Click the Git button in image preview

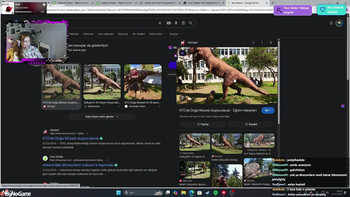pyautogui.click(x=268, y=110)
